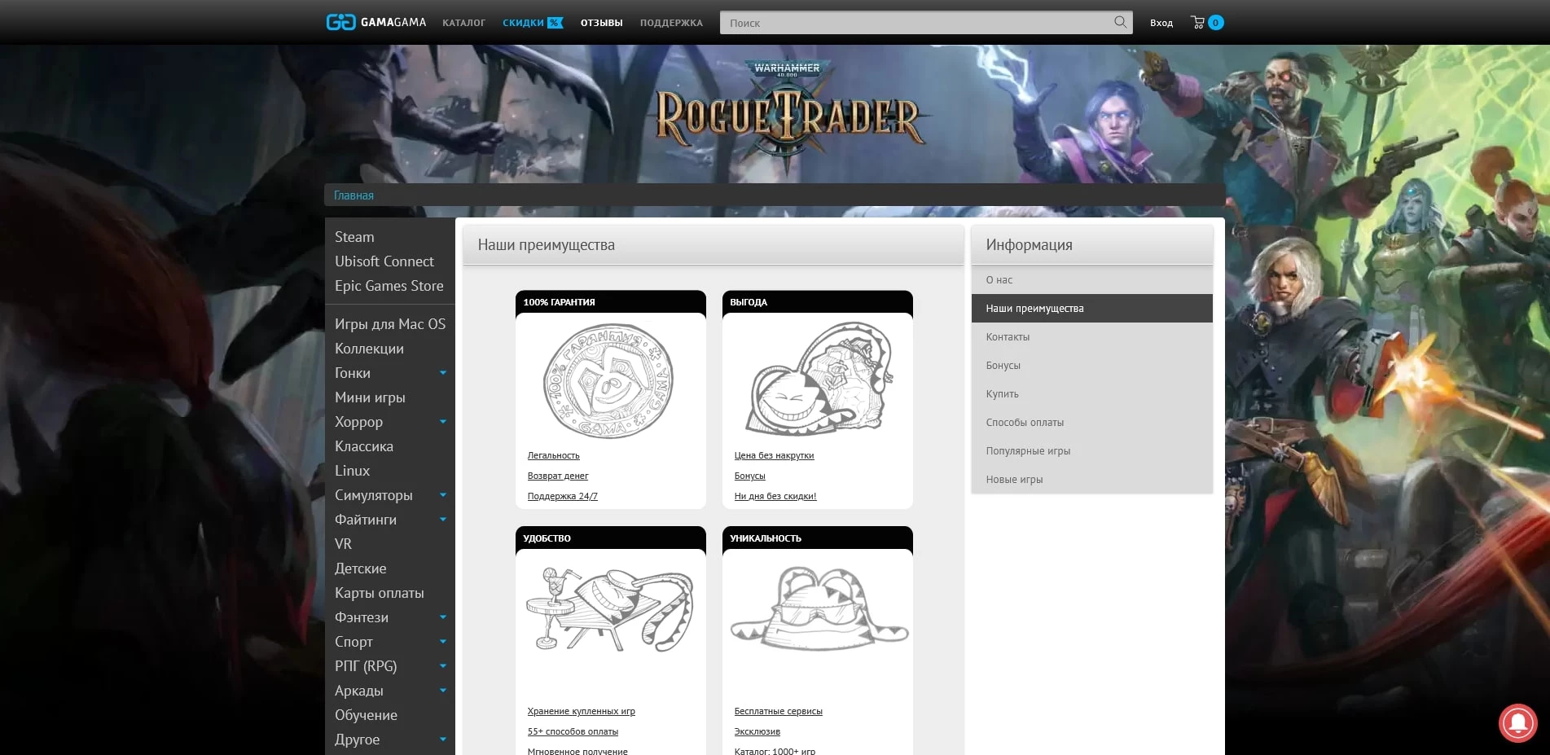Open the Steam category in sidebar
The image size is (1550, 755).
[x=354, y=237]
